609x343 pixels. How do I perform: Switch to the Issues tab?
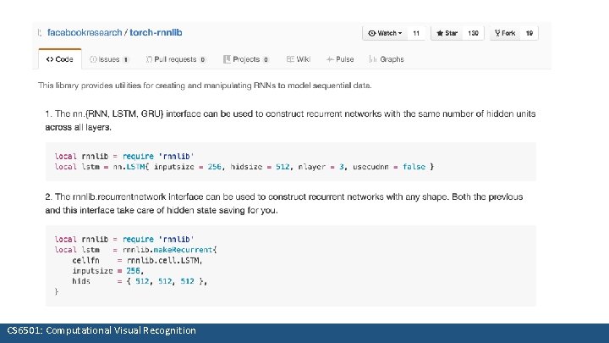tap(110, 59)
